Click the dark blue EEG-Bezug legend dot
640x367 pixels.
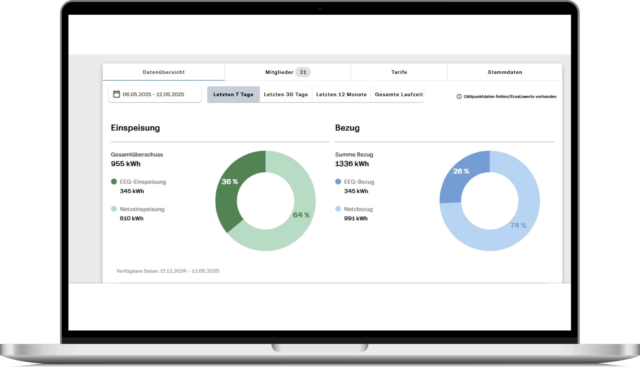point(338,182)
